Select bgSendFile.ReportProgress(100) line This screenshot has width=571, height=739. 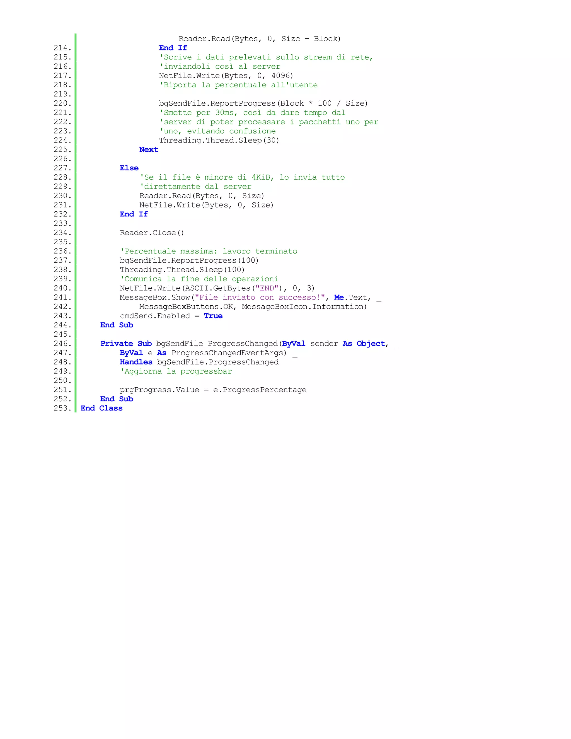point(189,260)
